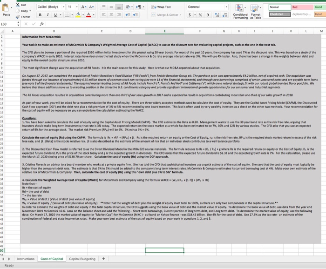Apply percent style

pos(200,15)
